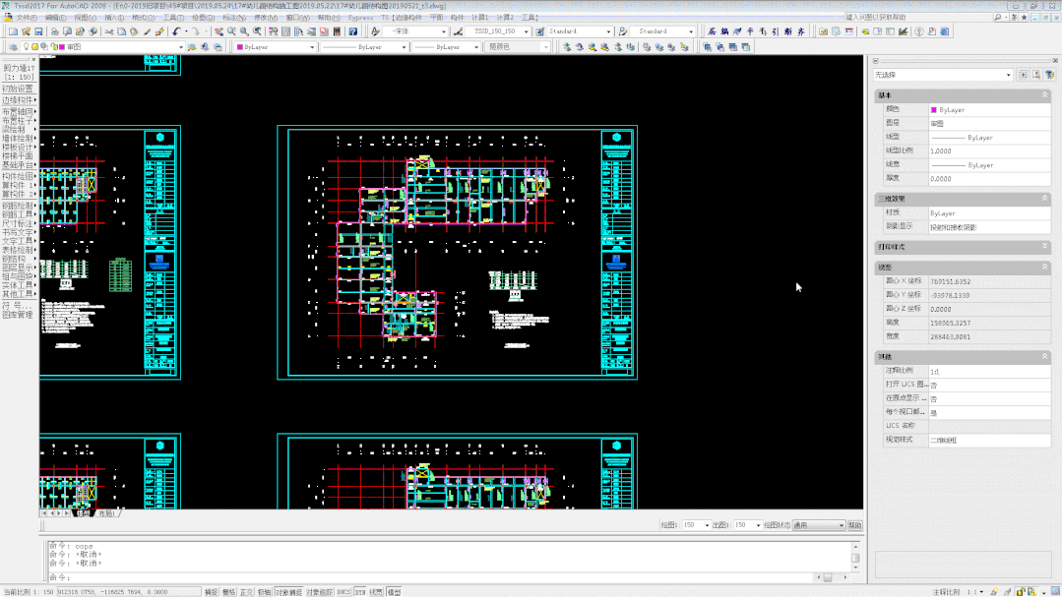The image size is (1062, 597).
Task: Click 初始设置 in the left sidebar
Action: pos(18,89)
